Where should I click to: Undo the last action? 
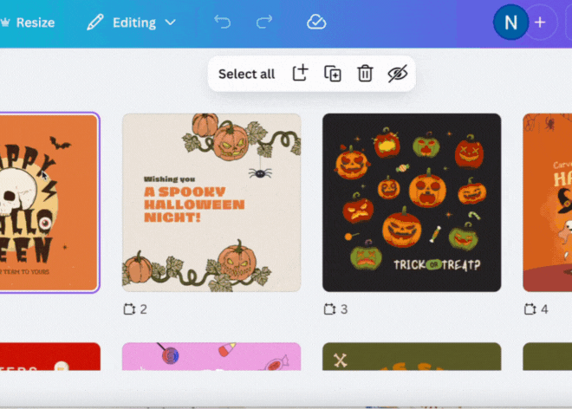[223, 23]
